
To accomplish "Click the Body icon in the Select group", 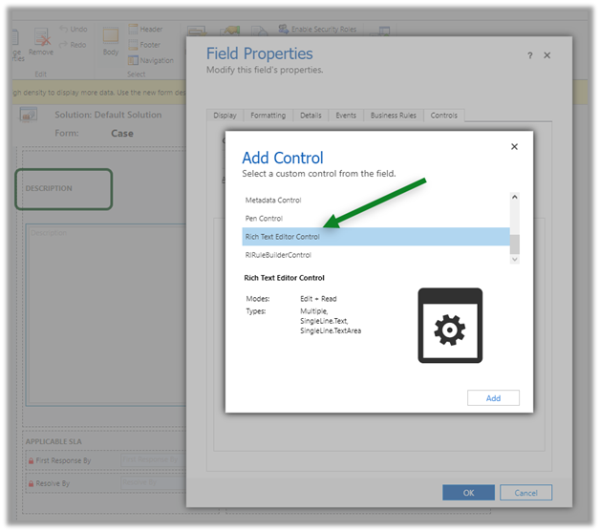I will pos(111,36).
